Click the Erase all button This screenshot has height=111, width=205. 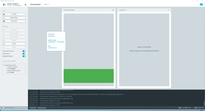[14, 30]
